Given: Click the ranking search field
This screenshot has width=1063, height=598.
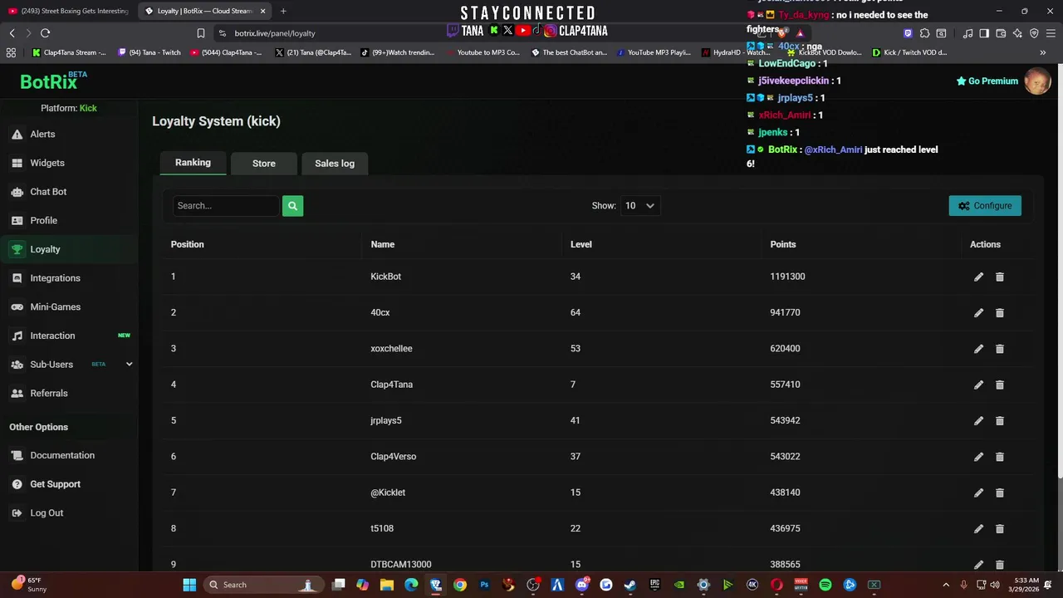Looking at the screenshot, I should [x=226, y=206].
